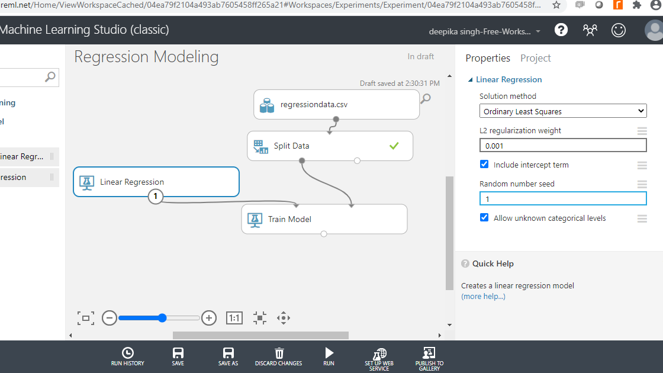Image resolution: width=663 pixels, height=373 pixels.
Task: Open the more help link
Action: click(x=483, y=297)
